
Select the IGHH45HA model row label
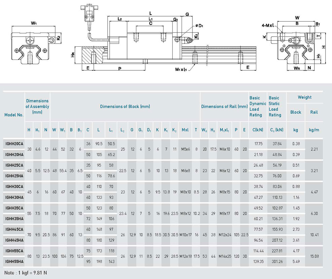(14, 240)
